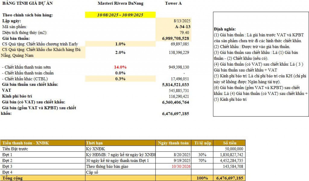The height and width of the screenshot is (181, 309).
Task: Click the 'Kinh phí bảo trì' label
Action: [17, 96]
